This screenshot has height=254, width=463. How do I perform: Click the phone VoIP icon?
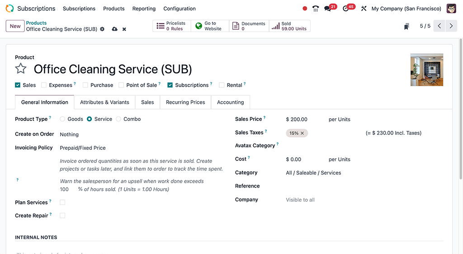[x=316, y=9]
